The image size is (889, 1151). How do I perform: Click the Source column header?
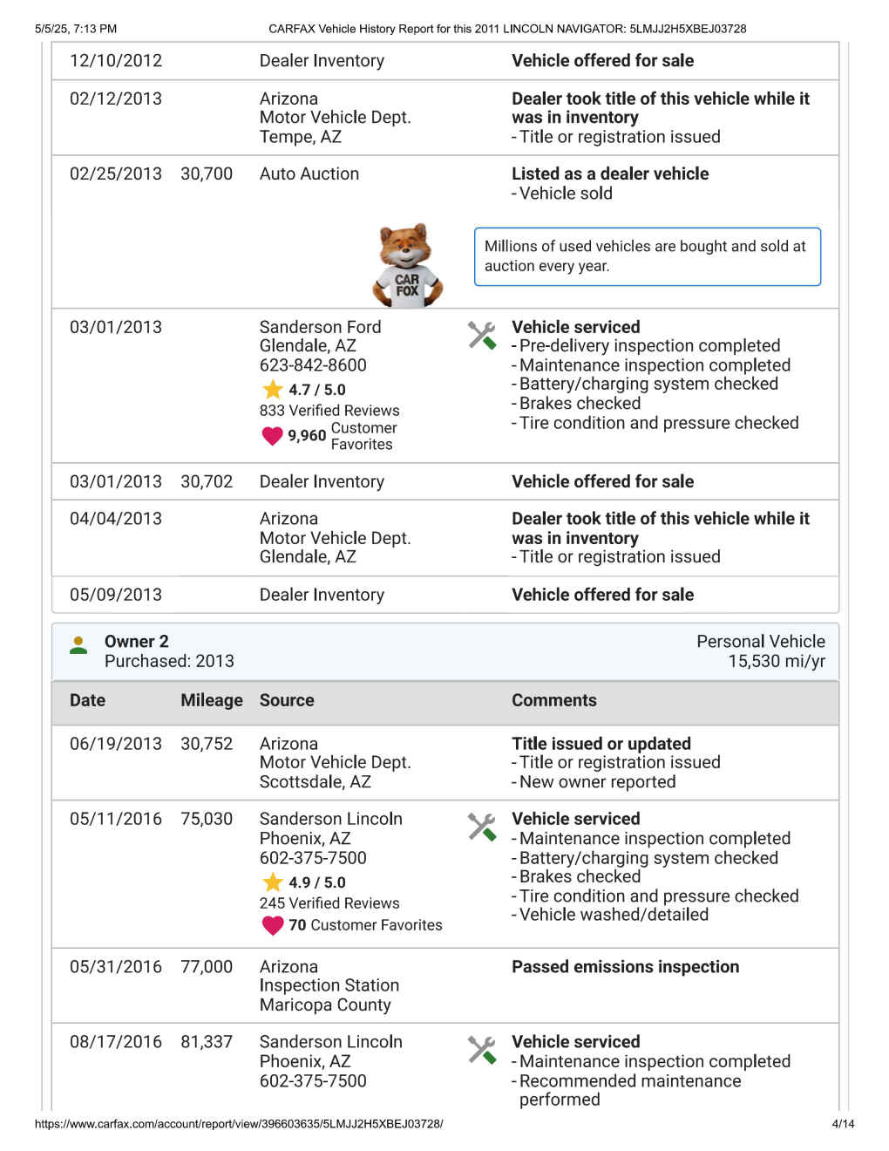[x=287, y=700]
